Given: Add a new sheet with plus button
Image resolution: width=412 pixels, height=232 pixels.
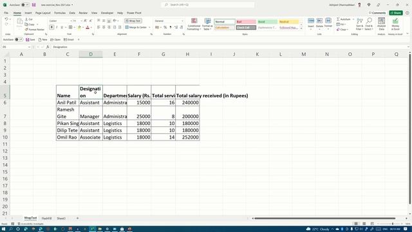Looking at the screenshot, I should (77, 218).
